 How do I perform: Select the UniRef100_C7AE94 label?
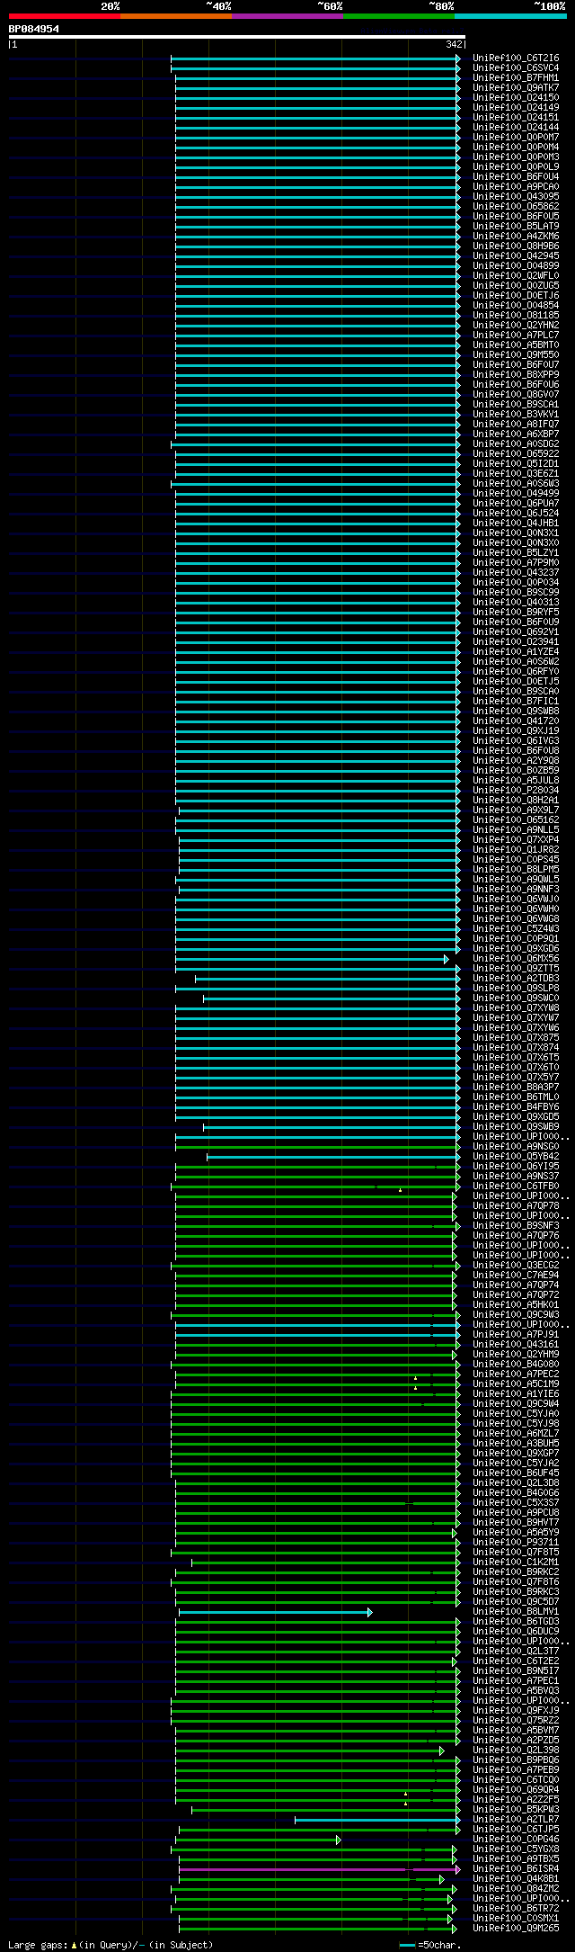click(x=516, y=1276)
